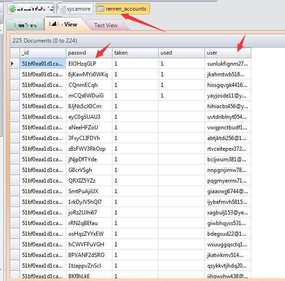285x281 pixels.
Task: Select user cell 'hihiacbs456@y...'
Action: click(228, 106)
